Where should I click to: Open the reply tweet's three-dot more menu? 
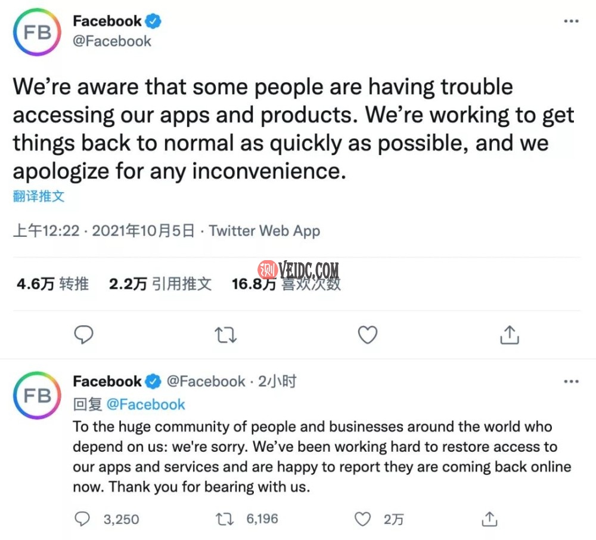(x=571, y=381)
